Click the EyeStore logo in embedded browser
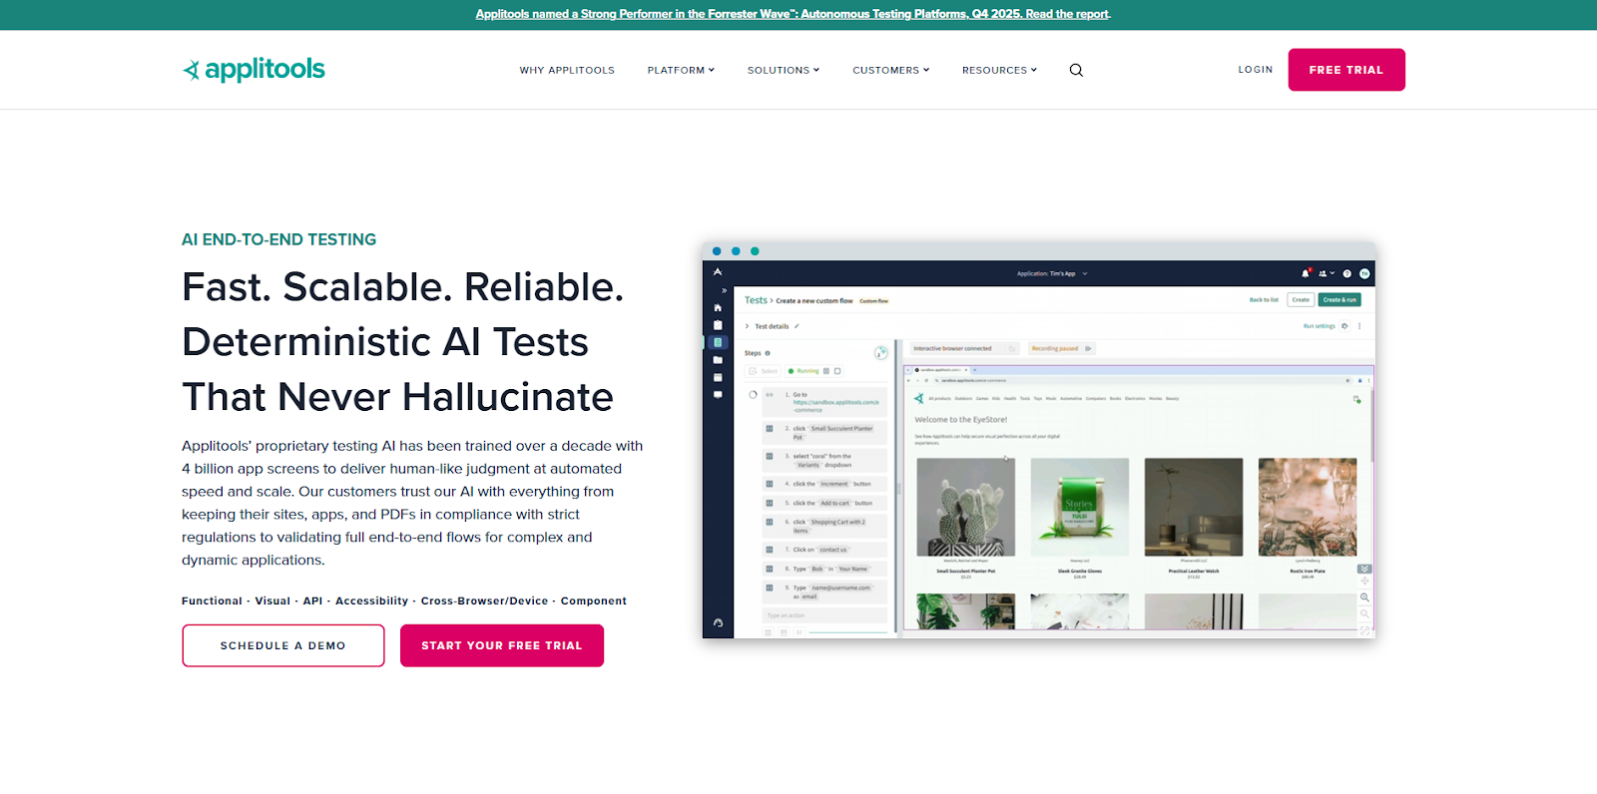Image resolution: width=1597 pixels, height=794 pixels. (x=919, y=398)
